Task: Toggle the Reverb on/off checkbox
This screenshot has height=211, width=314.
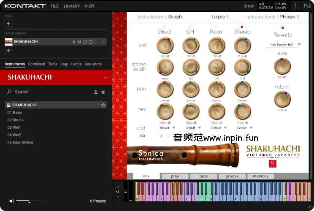Action: [x=282, y=28]
